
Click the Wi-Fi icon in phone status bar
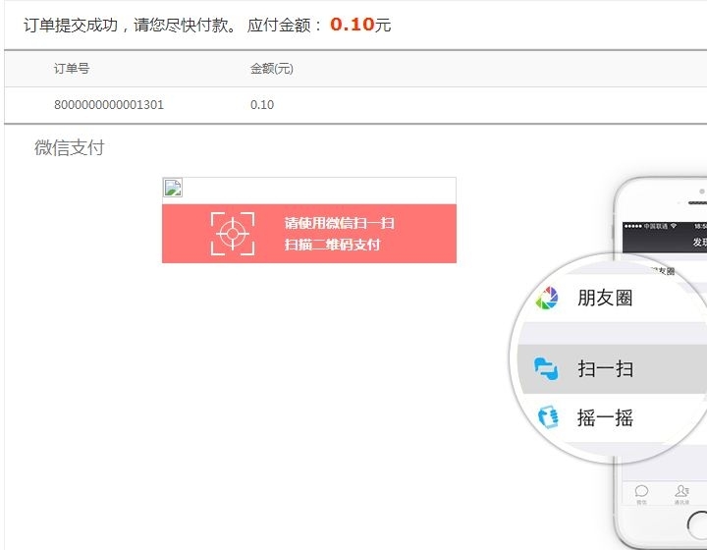pyautogui.click(x=674, y=226)
